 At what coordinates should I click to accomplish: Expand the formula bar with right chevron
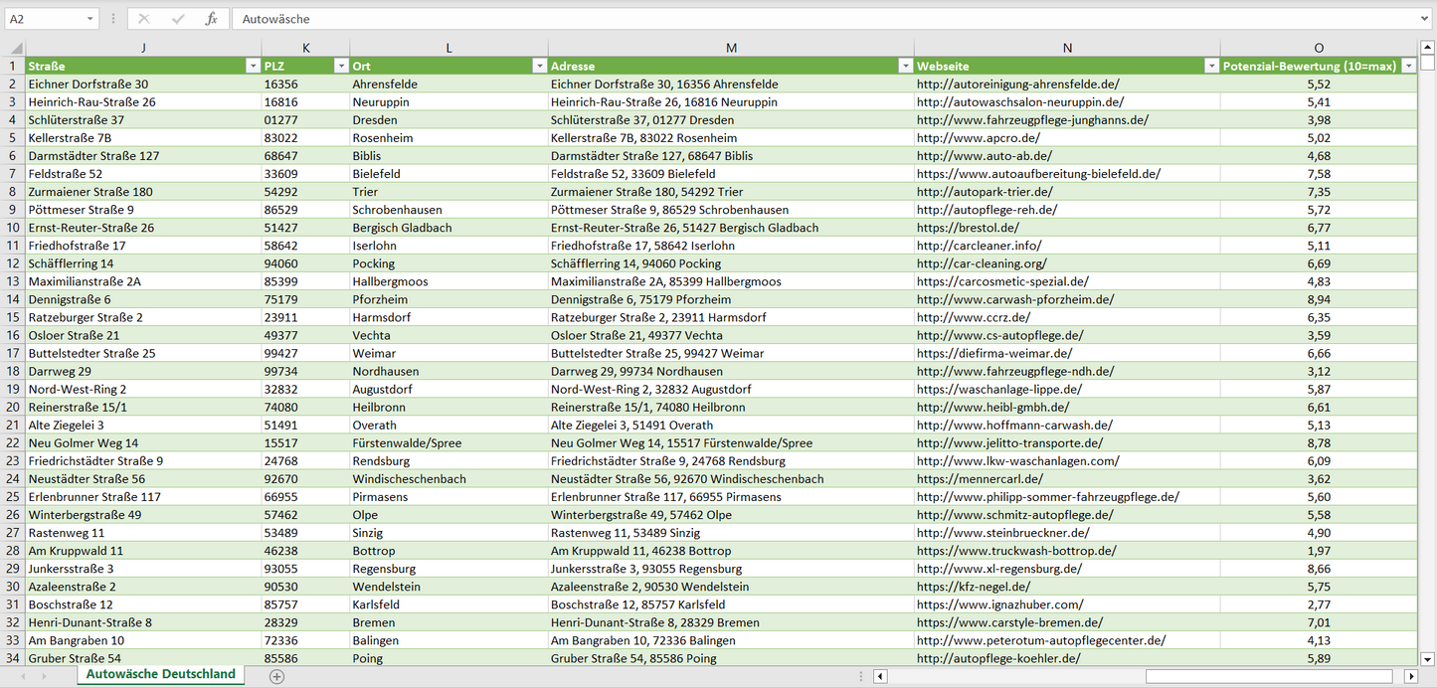[1426, 19]
